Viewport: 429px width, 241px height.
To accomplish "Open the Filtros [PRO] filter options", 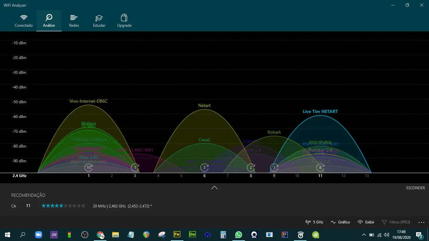I will (x=396, y=222).
